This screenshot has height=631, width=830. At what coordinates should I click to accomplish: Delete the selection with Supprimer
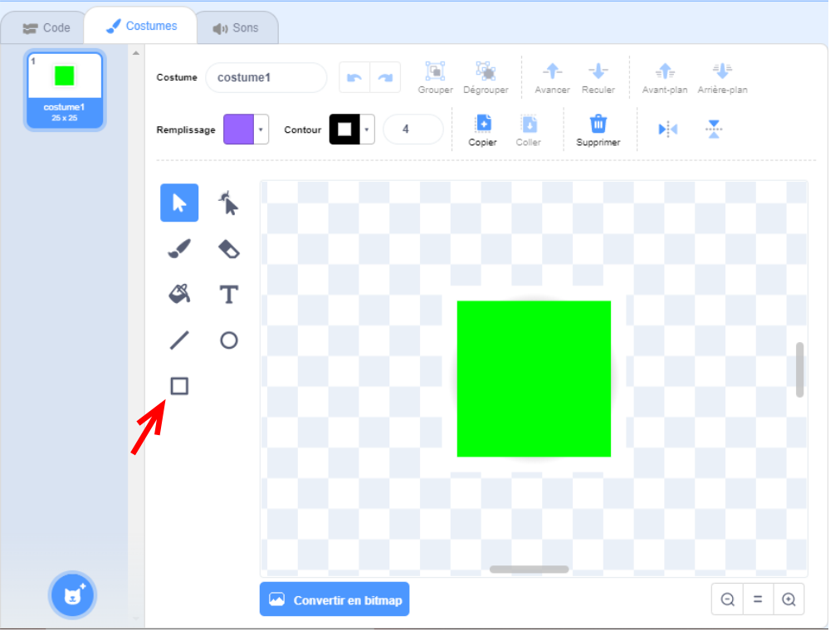[x=598, y=130]
